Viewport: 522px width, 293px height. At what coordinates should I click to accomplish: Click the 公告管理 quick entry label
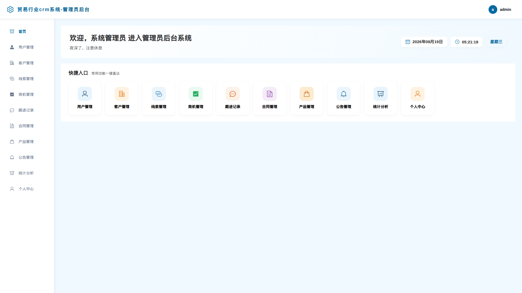(x=344, y=107)
